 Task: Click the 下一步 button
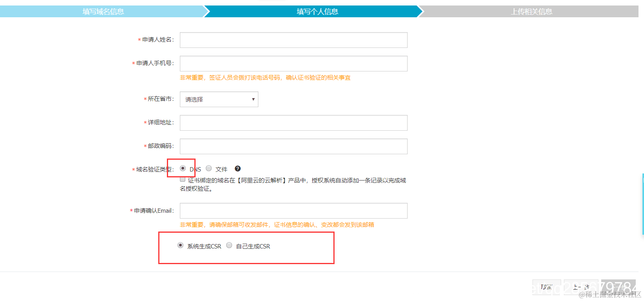pos(618,287)
